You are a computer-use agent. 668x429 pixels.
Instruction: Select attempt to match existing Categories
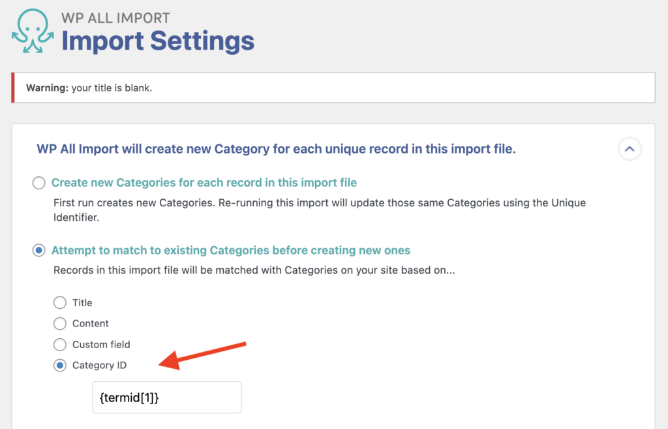pyautogui.click(x=38, y=250)
